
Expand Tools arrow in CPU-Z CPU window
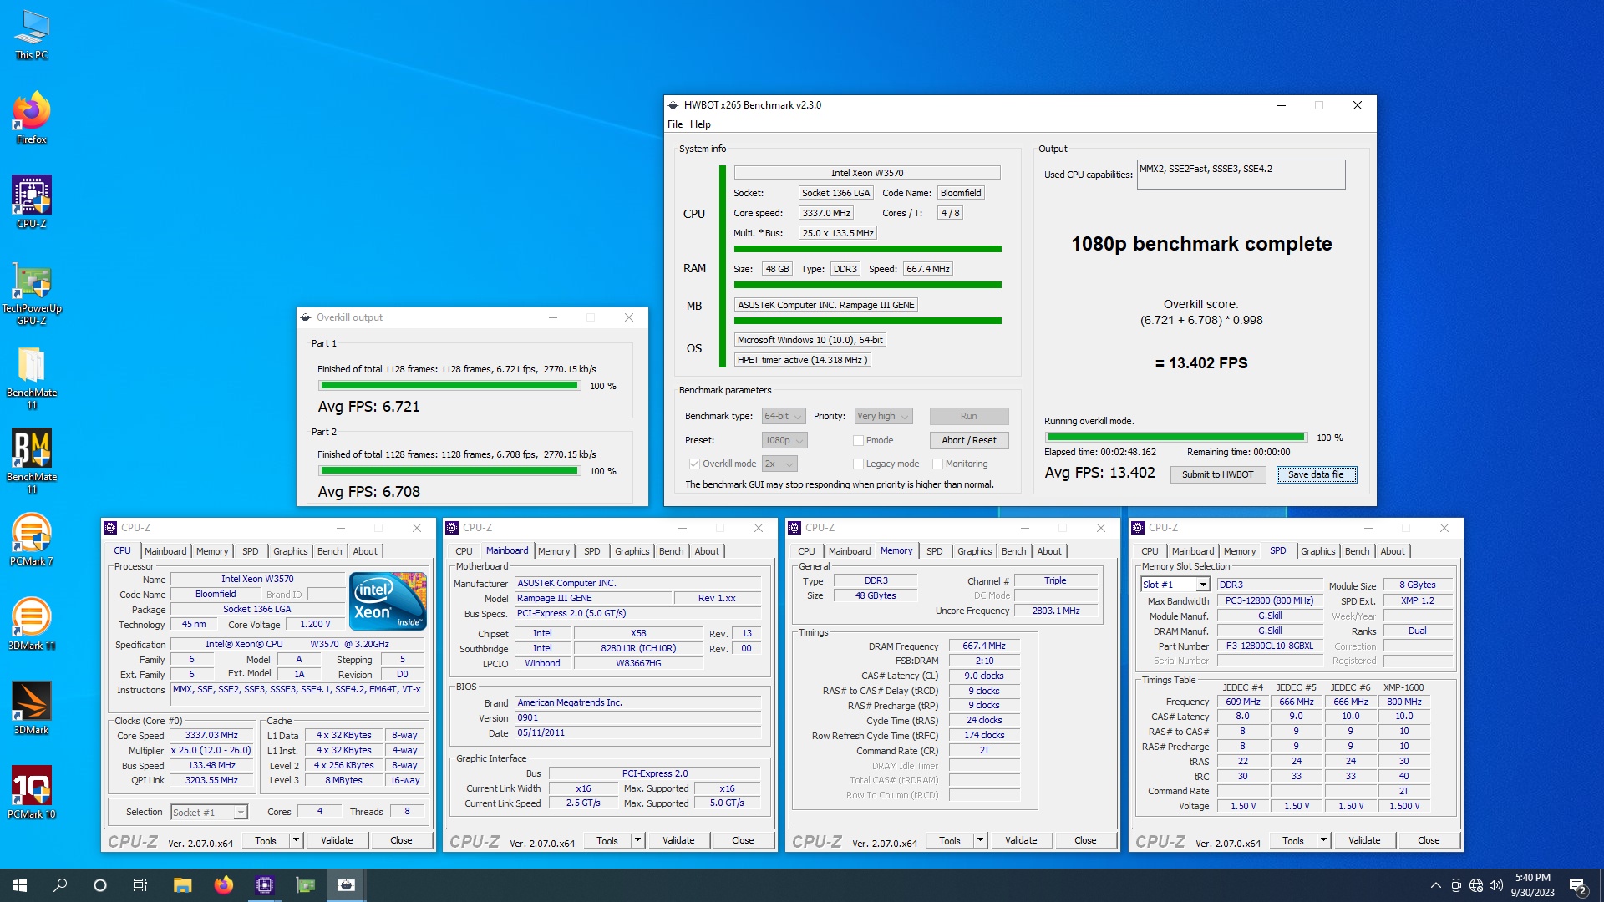pyautogui.click(x=296, y=840)
